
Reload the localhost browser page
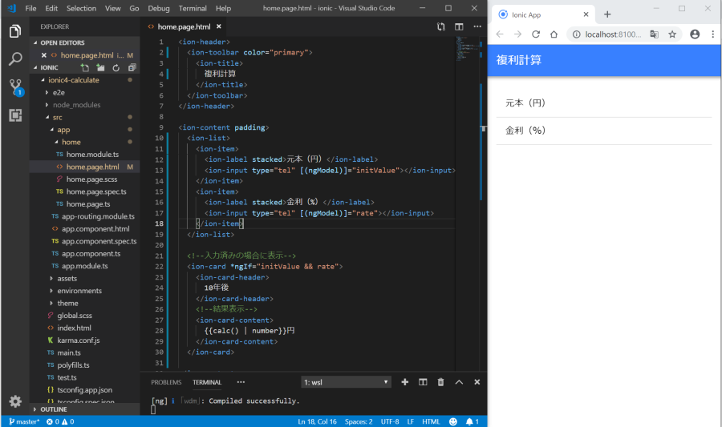(x=535, y=34)
